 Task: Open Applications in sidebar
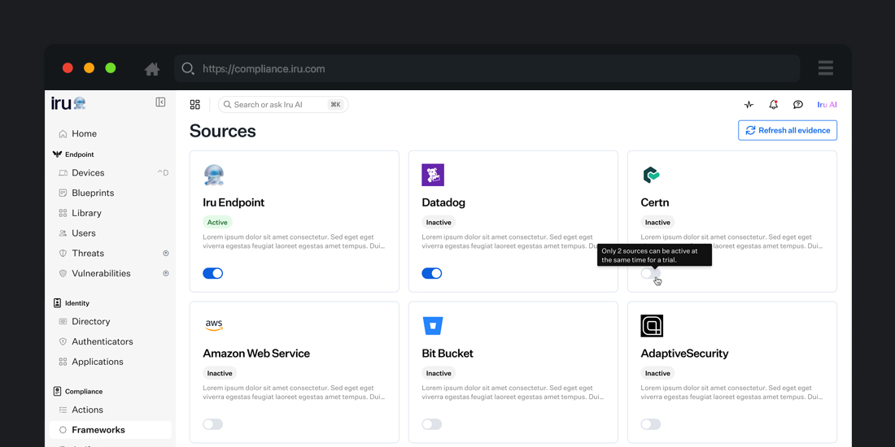pyautogui.click(x=110, y=362)
